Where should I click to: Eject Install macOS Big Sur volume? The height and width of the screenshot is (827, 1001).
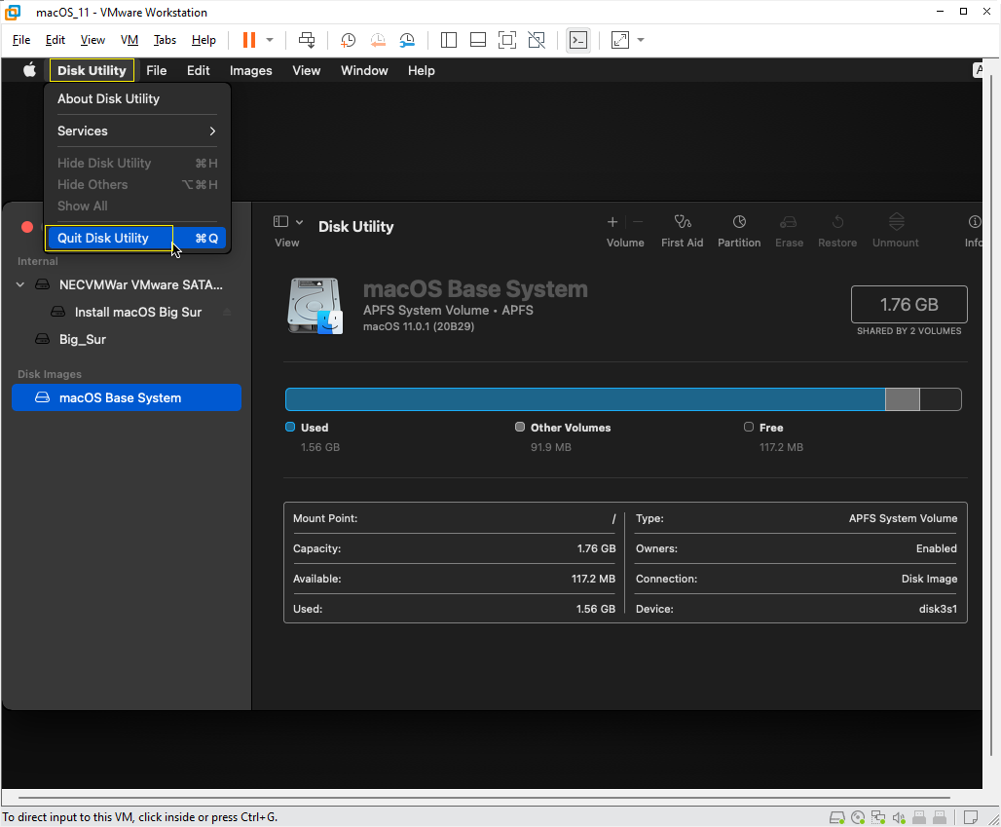click(x=227, y=313)
